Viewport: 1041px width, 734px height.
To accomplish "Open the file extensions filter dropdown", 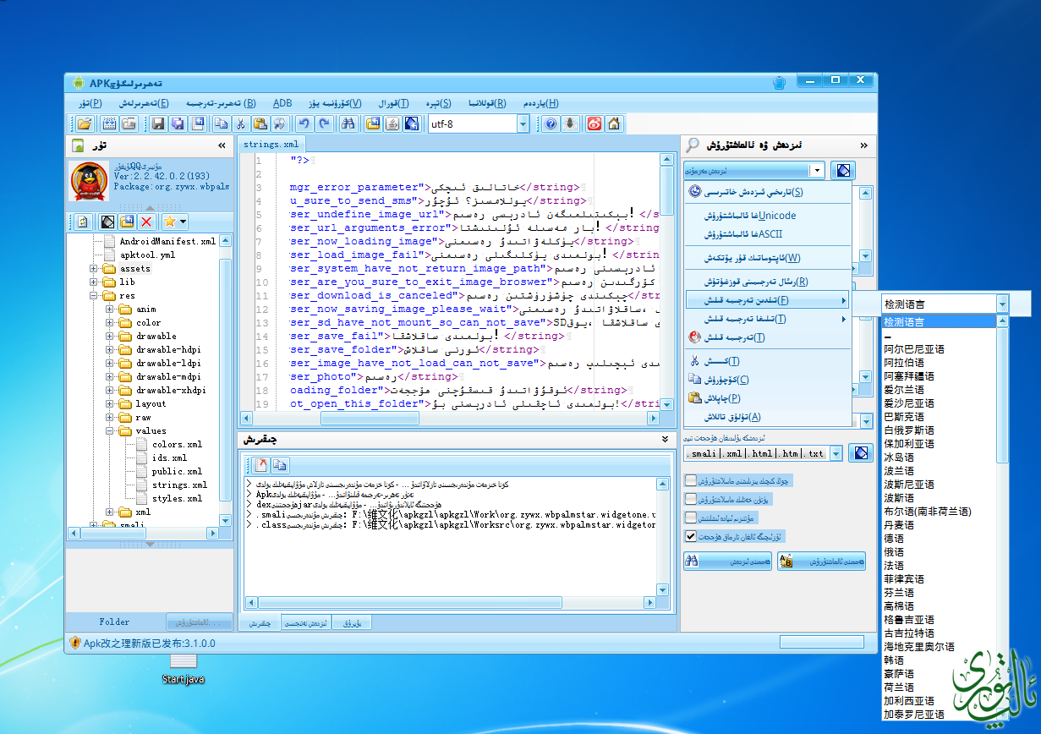I will pos(836,454).
